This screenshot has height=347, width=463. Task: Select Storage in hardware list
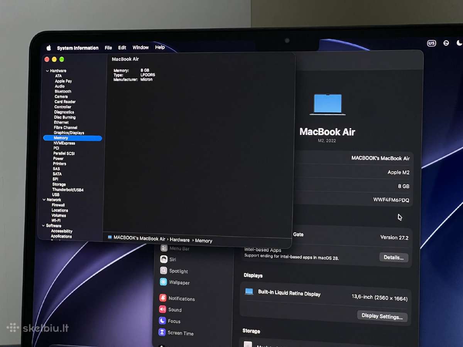[x=59, y=184]
